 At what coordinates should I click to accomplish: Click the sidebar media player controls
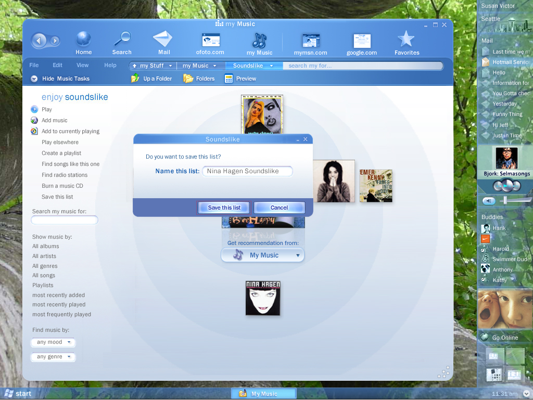click(x=507, y=186)
